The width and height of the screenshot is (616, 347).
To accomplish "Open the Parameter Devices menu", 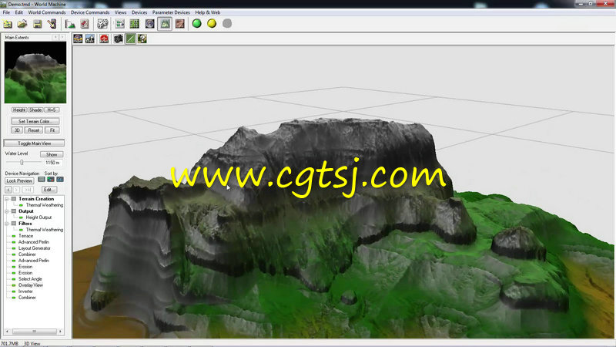I will point(171,12).
